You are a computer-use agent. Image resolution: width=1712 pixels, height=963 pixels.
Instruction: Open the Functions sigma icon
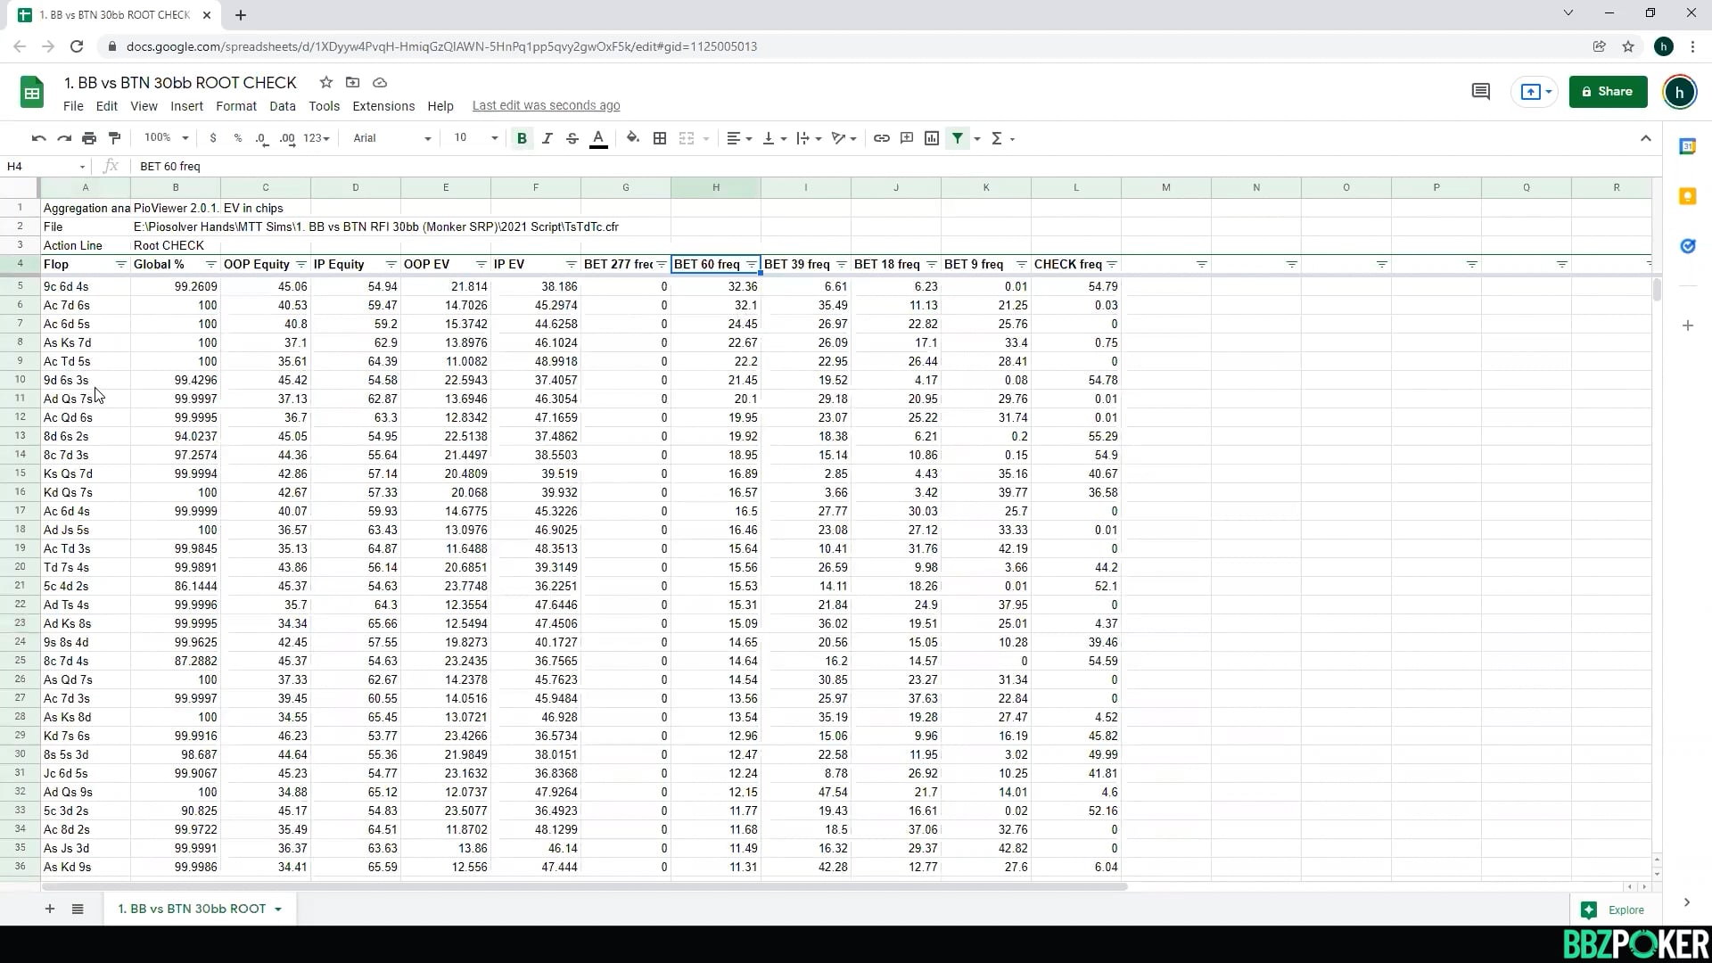(997, 138)
